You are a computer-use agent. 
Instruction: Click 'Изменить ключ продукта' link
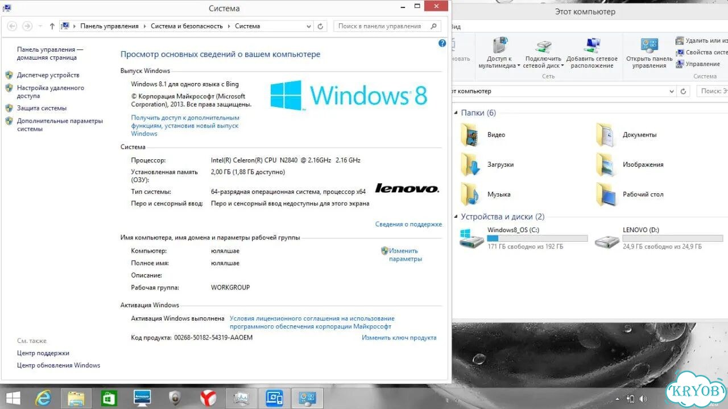point(399,337)
